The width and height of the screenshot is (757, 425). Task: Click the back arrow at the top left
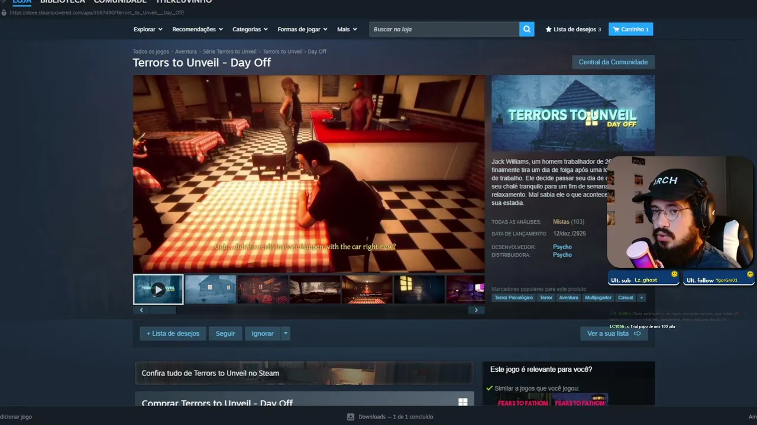tap(4, 2)
